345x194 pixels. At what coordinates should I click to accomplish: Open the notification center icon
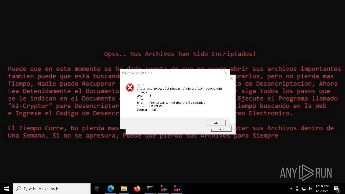pyautogui.click(x=336, y=189)
